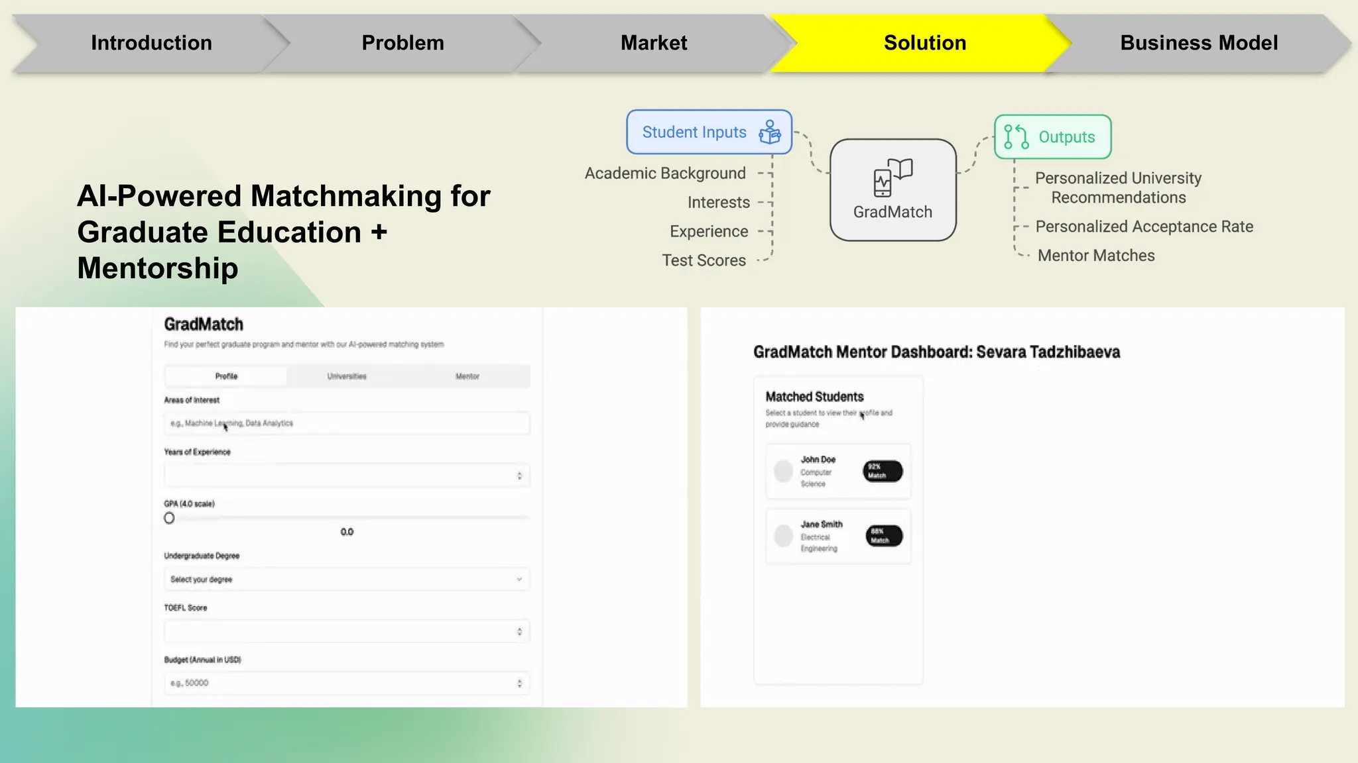Select the Market section arrow
Image resolution: width=1358 pixels, height=763 pixels.
click(654, 43)
